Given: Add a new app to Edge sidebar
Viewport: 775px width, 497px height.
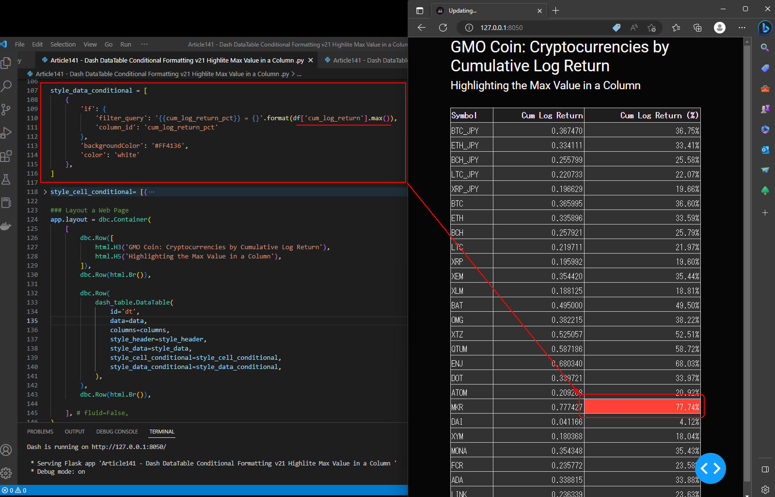Looking at the screenshot, I should point(765,212).
